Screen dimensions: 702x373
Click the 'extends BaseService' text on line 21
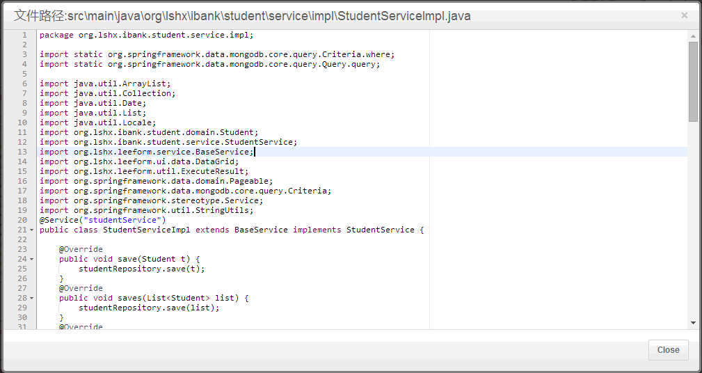[241, 230]
